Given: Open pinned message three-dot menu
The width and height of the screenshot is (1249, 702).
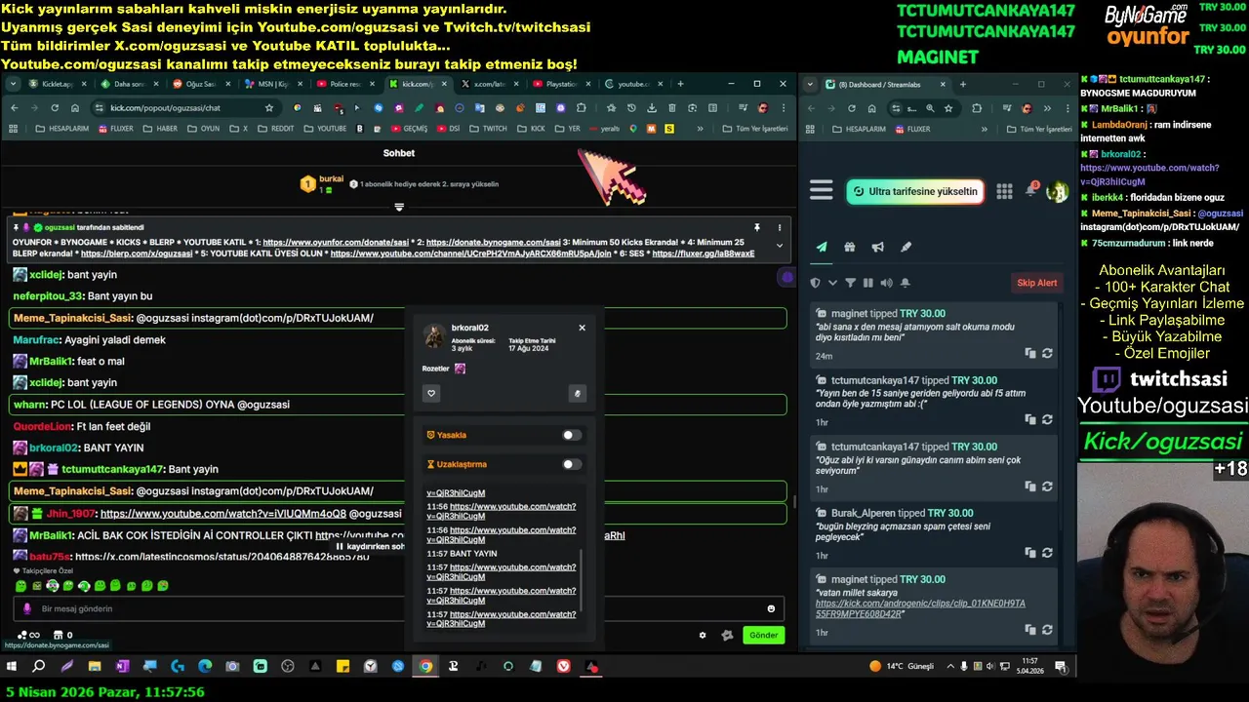Looking at the screenshot, I should tap(779, 227).
